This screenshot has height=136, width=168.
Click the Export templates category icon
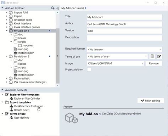point(7,102)
